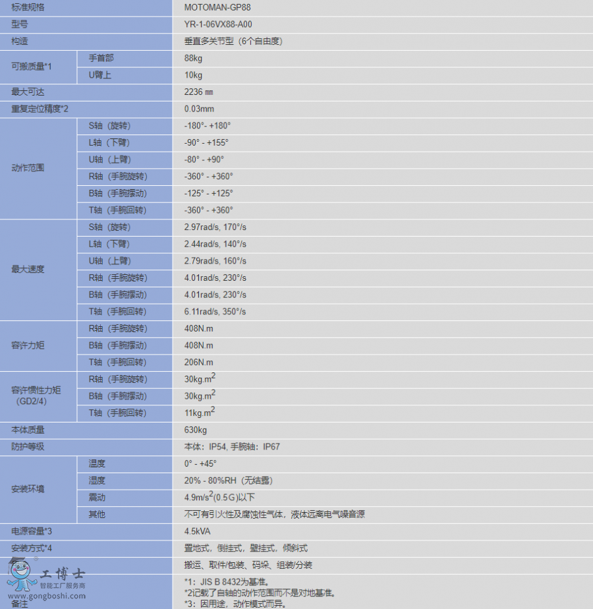Viewport: 593px width, 609px height.
Task: Click the "最大可达" label
Action: (x=28, y=92)
